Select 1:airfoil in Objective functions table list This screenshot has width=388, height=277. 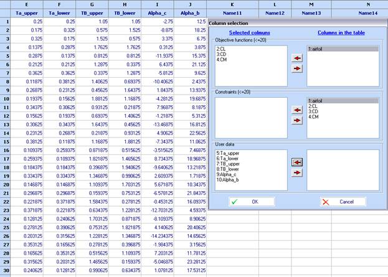[x=317, y=48]
